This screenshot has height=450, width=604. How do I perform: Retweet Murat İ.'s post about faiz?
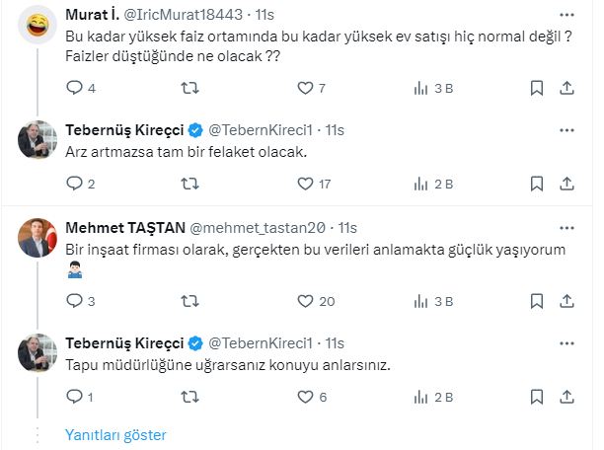[x=192, y=88]
